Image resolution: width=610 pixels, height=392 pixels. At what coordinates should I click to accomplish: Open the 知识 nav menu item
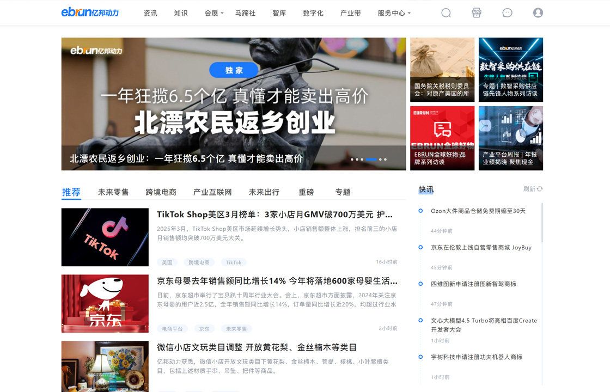click(181, 13)
